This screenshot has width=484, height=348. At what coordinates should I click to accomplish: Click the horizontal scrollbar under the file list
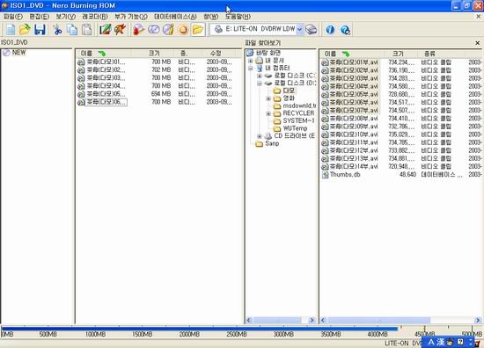pos(400,320)
